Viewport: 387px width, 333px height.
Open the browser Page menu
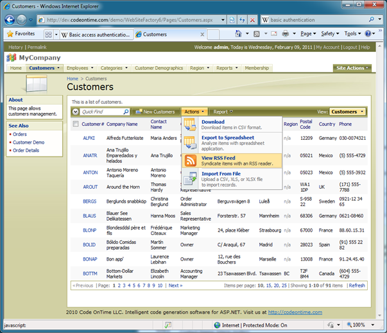pos(308,34)
